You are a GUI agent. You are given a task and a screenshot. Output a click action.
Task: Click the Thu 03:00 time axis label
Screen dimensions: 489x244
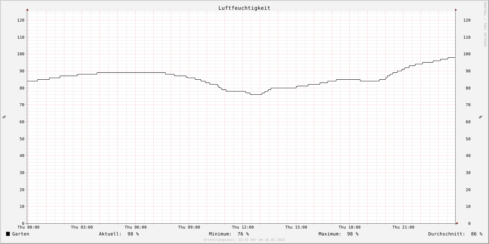[x=82, y=227]
